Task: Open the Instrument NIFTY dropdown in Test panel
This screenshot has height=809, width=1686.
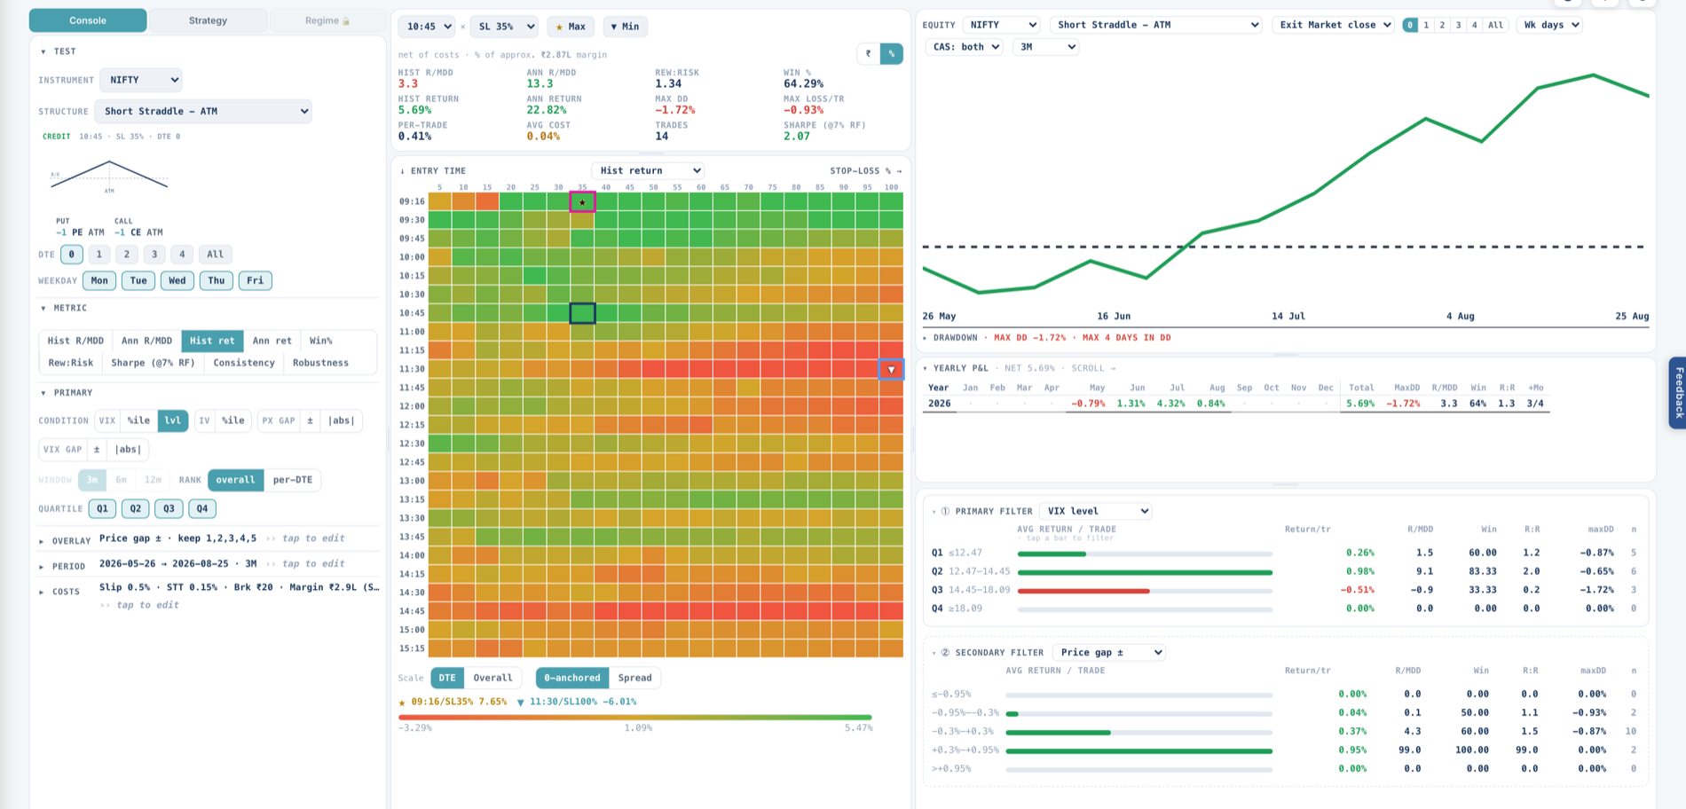Action: coord(141,80)
